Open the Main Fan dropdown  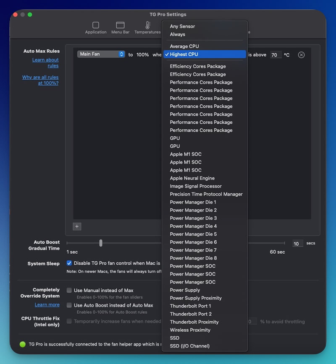tap(101, 54)
